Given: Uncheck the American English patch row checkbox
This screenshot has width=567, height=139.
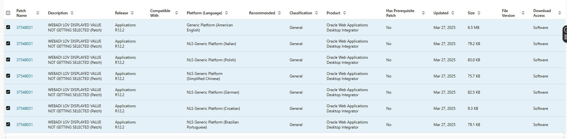Looking at the screenshot, I should tap(8, 27).
